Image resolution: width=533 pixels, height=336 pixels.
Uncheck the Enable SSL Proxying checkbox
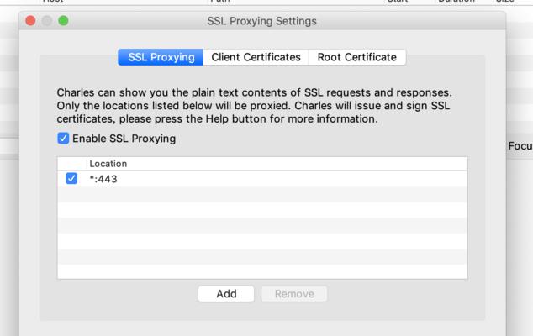point(63,139)
